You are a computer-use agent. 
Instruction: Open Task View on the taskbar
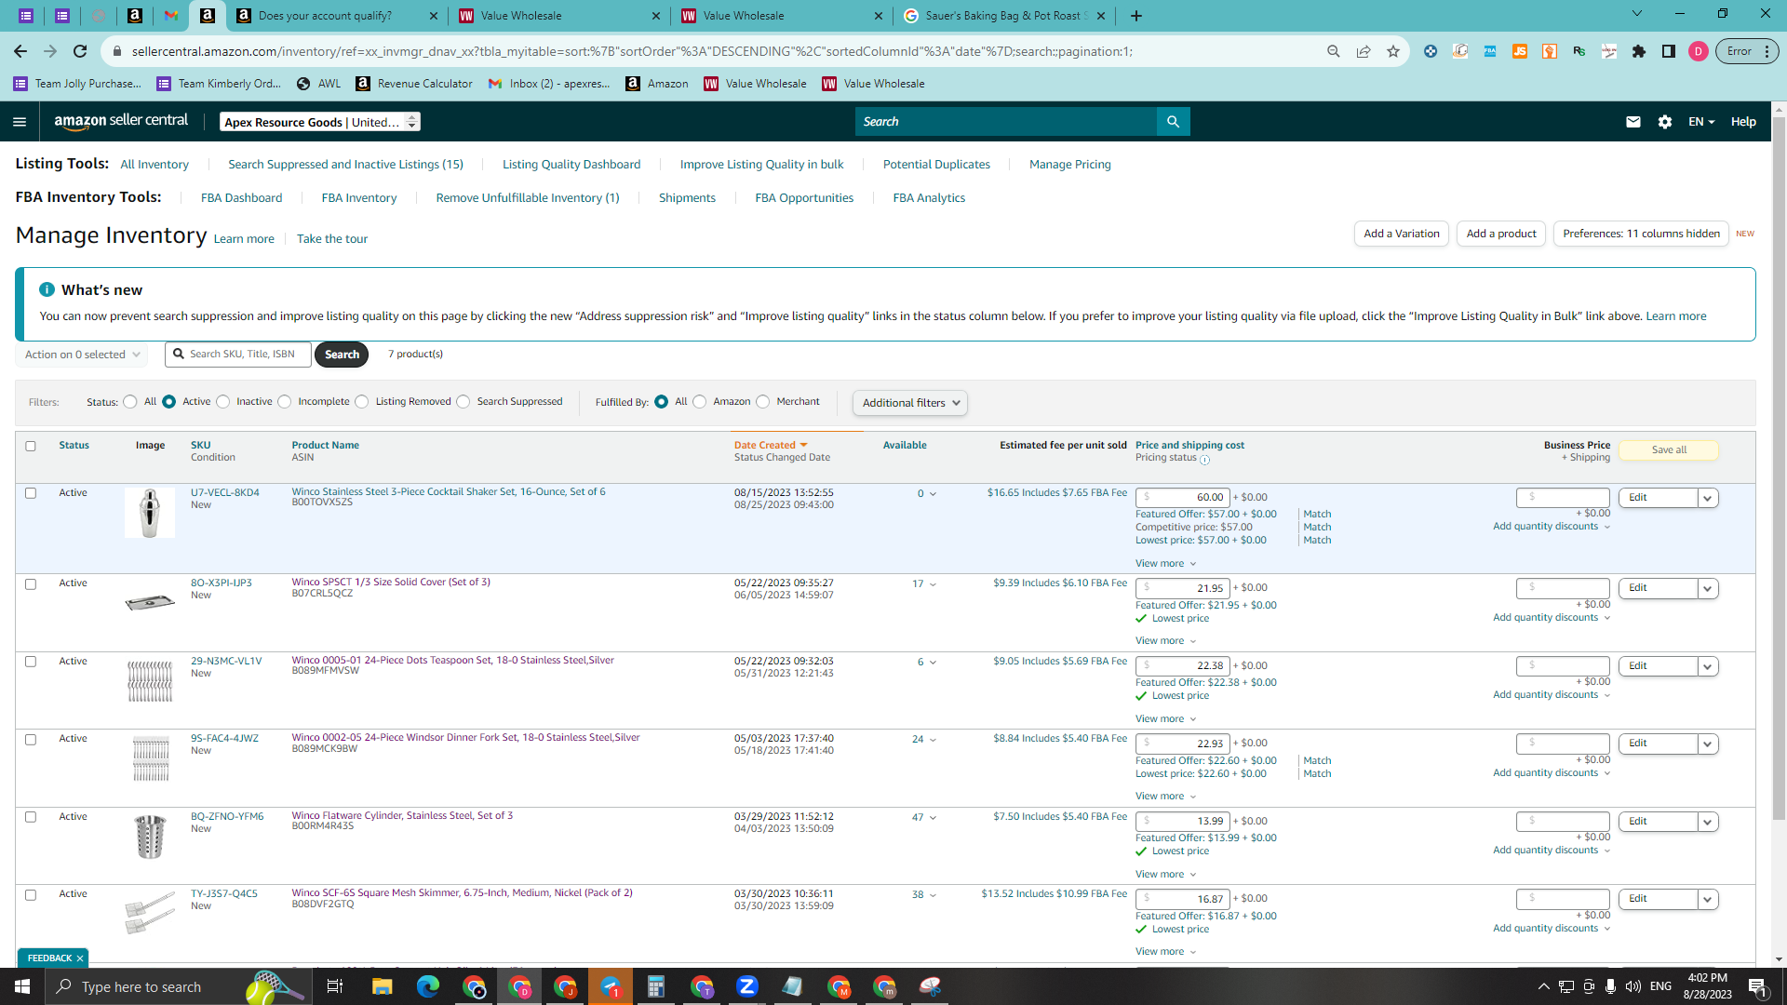point(335,986)
